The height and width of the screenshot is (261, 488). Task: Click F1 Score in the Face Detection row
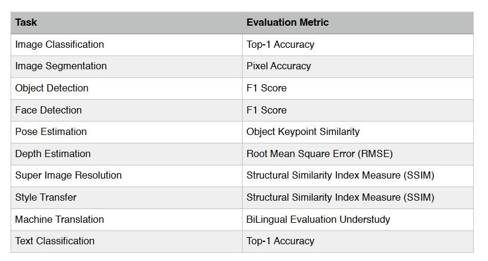click(x=266, y=110)
